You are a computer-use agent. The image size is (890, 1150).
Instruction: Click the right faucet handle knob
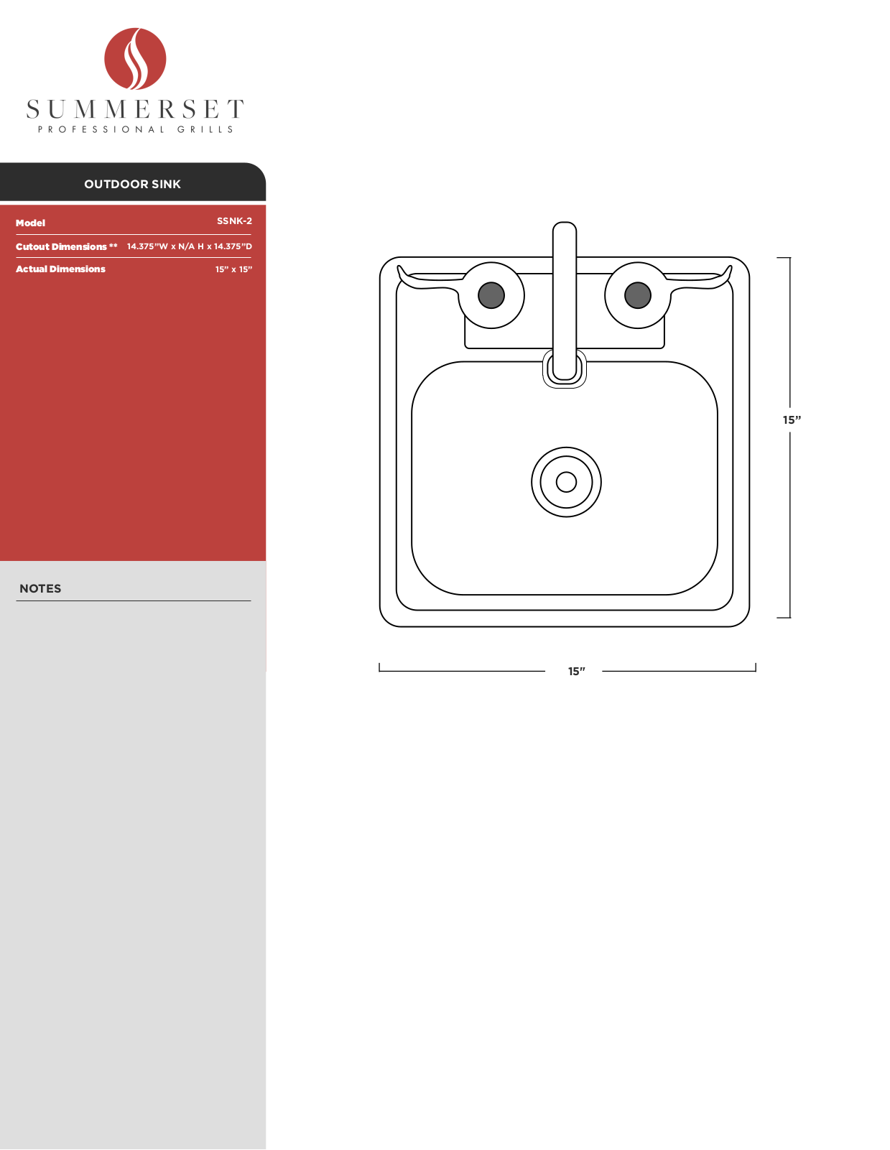point(638,295)
